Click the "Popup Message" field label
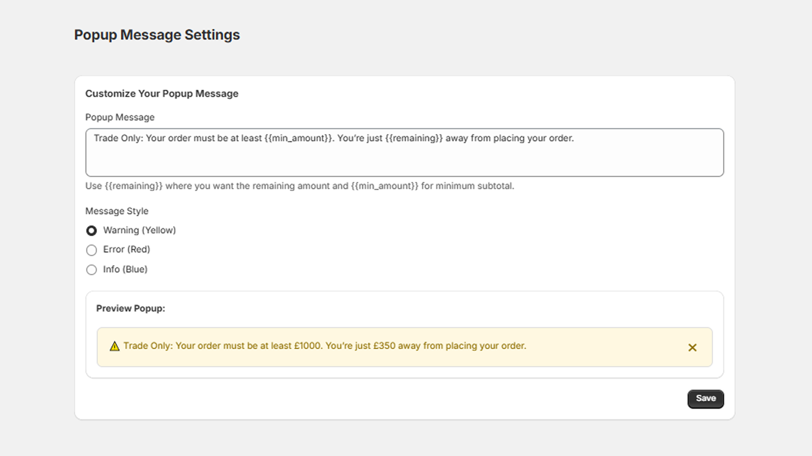Screen dimensions: 812x456 point(120,117)
